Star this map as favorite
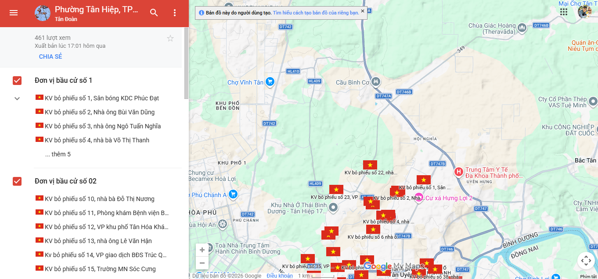Screen dimensions: 598x279 click(x=170, y=39)
